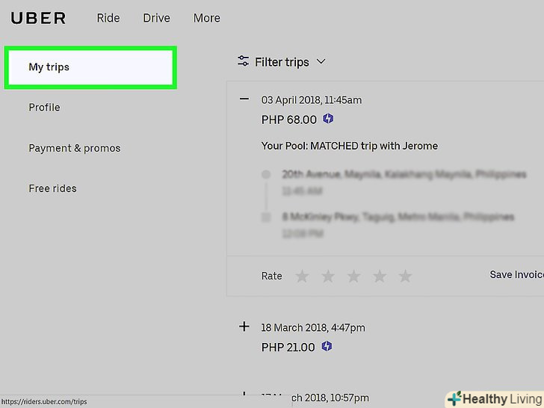Image resolution: width=544 pixels, height=408 pixels.
Task: Expand the 18 March 2018 trip
Action: [x=244, y=327]
